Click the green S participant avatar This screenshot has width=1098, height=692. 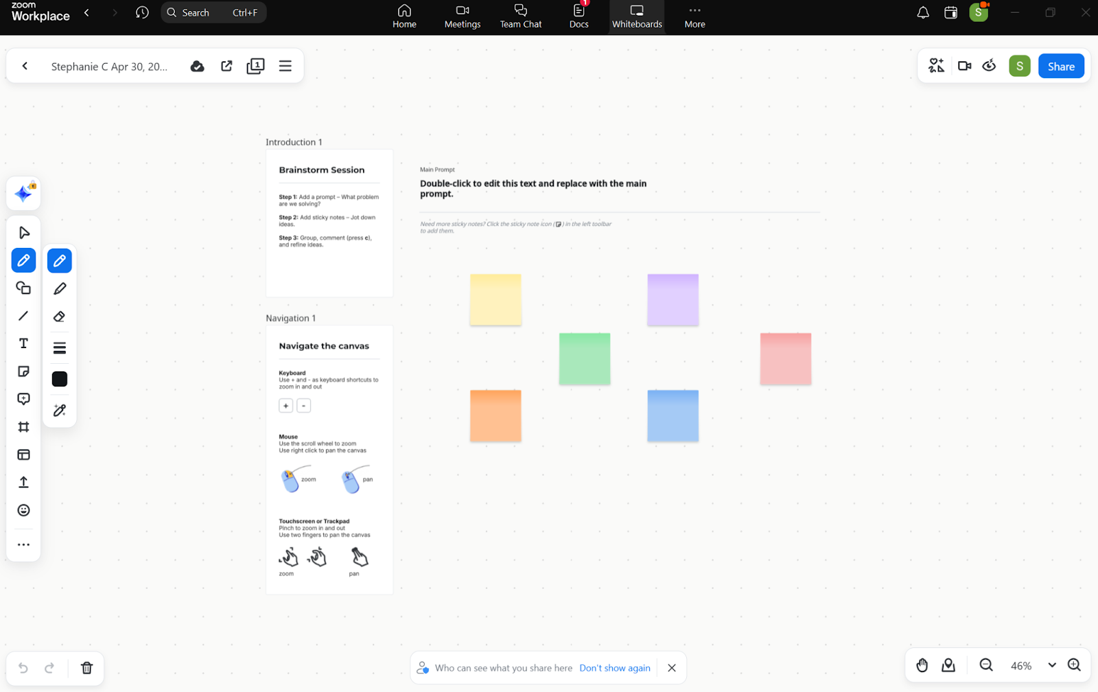pos(1020,66)
